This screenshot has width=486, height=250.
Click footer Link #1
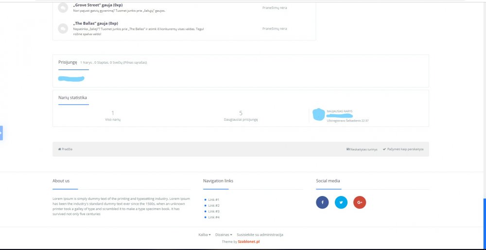coord(213,200)
